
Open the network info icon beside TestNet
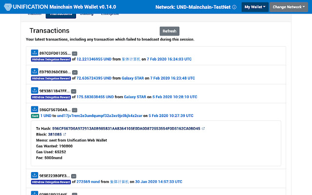pos(234,7)
